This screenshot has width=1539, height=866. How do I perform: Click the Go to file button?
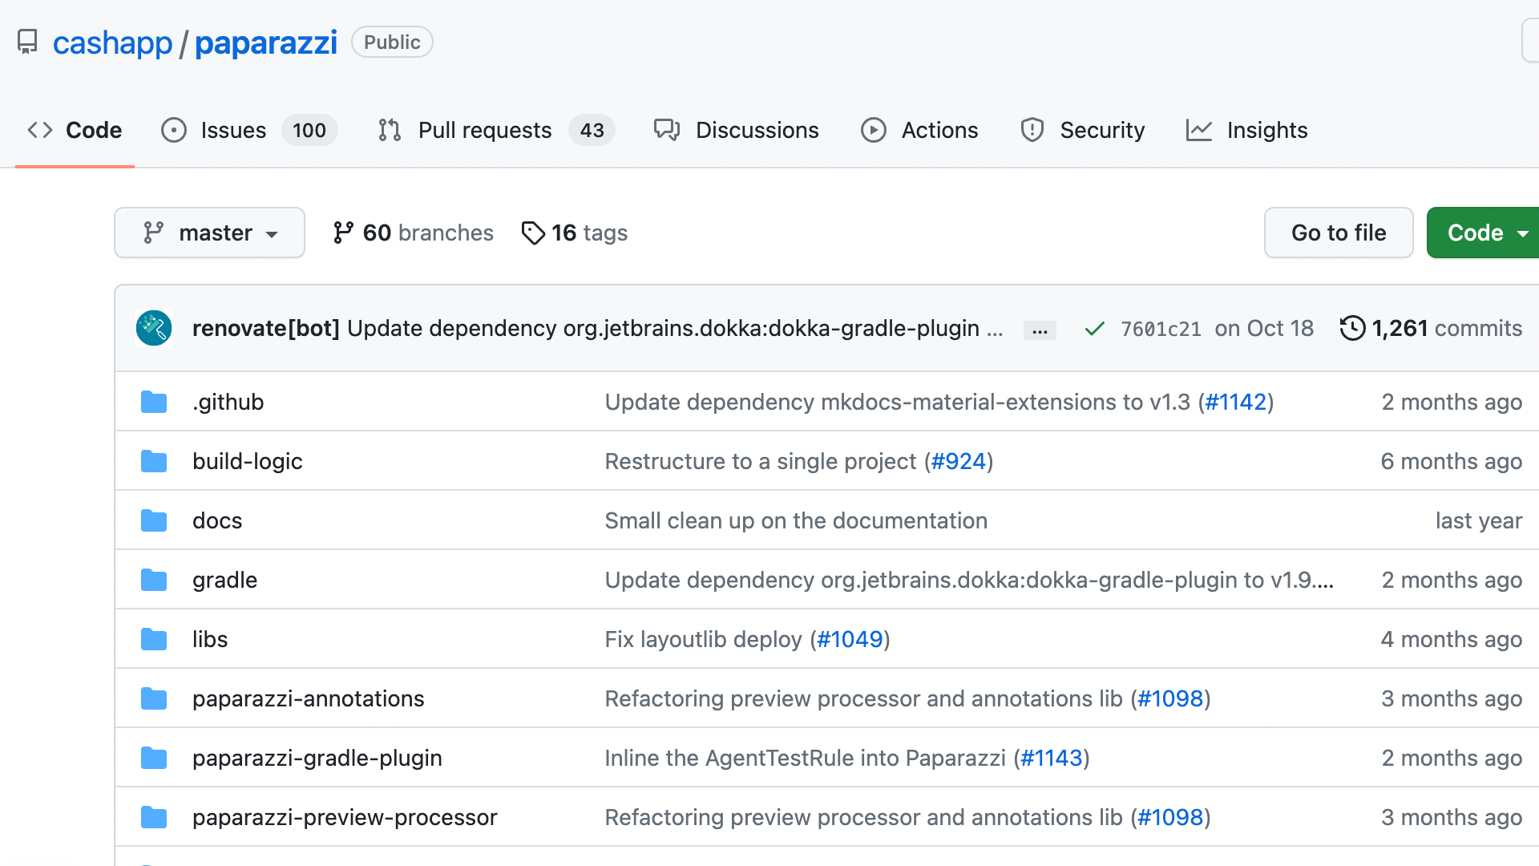tap(1338, 233)
